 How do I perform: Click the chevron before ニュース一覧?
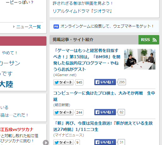[x=14, y=27]
